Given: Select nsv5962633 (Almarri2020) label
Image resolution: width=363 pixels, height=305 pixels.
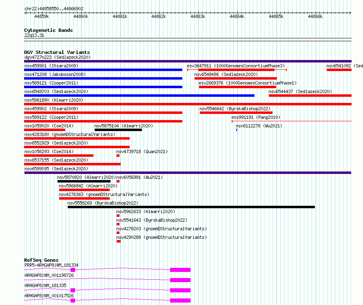Looking at the screenshot, I should 146,211.
